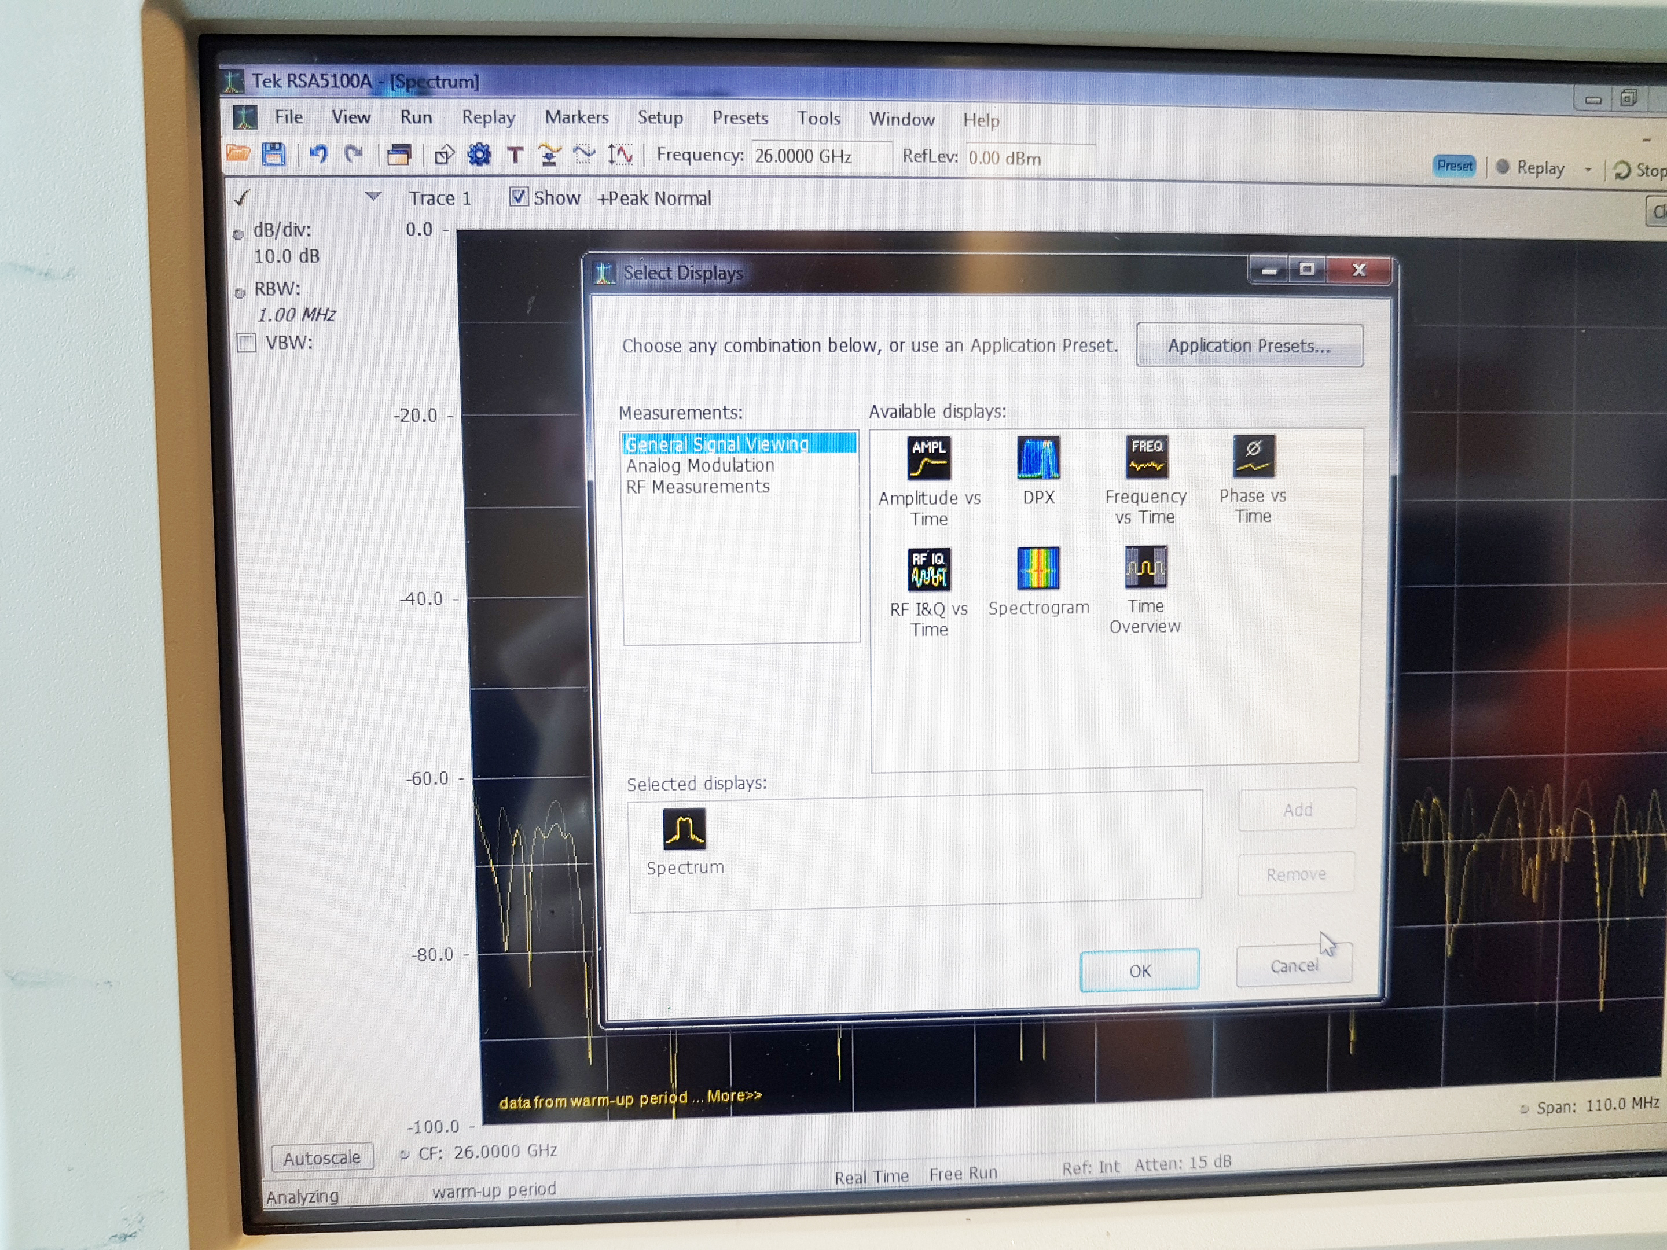The width and height of the screenshot is (1667, 1250).
Task: Open the View menu
Action: [350, 117]
